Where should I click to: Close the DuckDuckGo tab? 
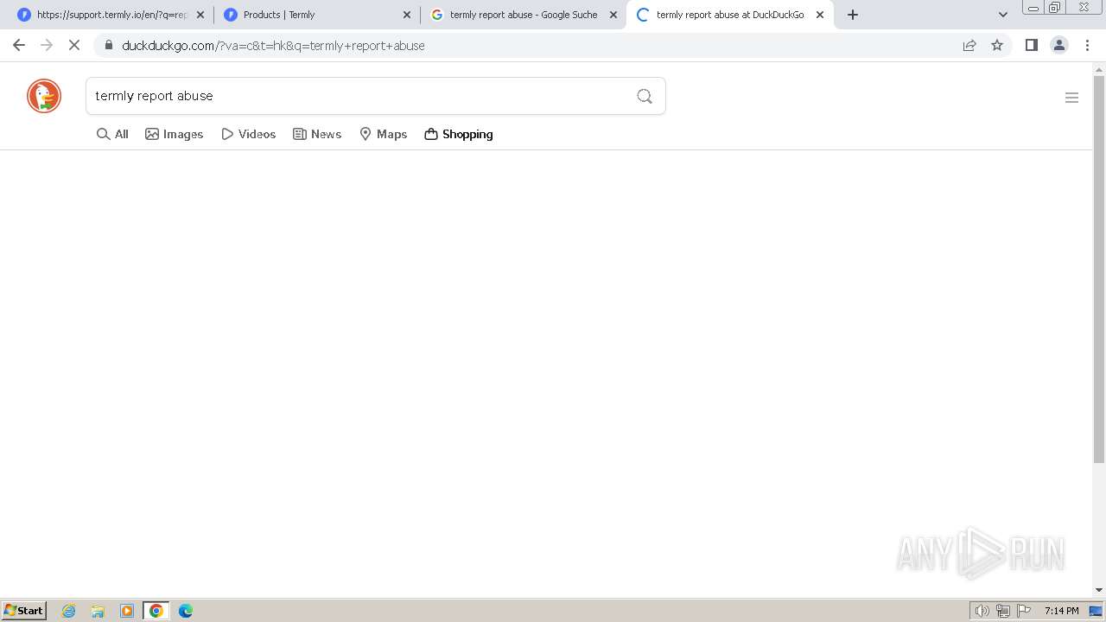(x=820, y=15)
